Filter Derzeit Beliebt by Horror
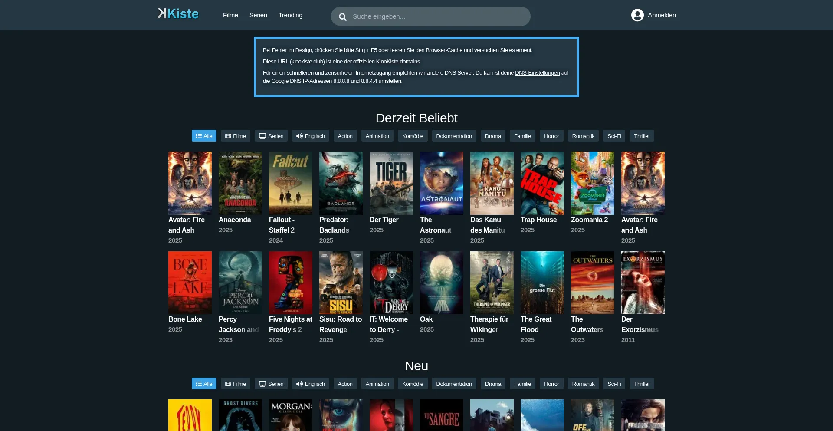The height and width of the screenshot is (431, 833). 551,136
